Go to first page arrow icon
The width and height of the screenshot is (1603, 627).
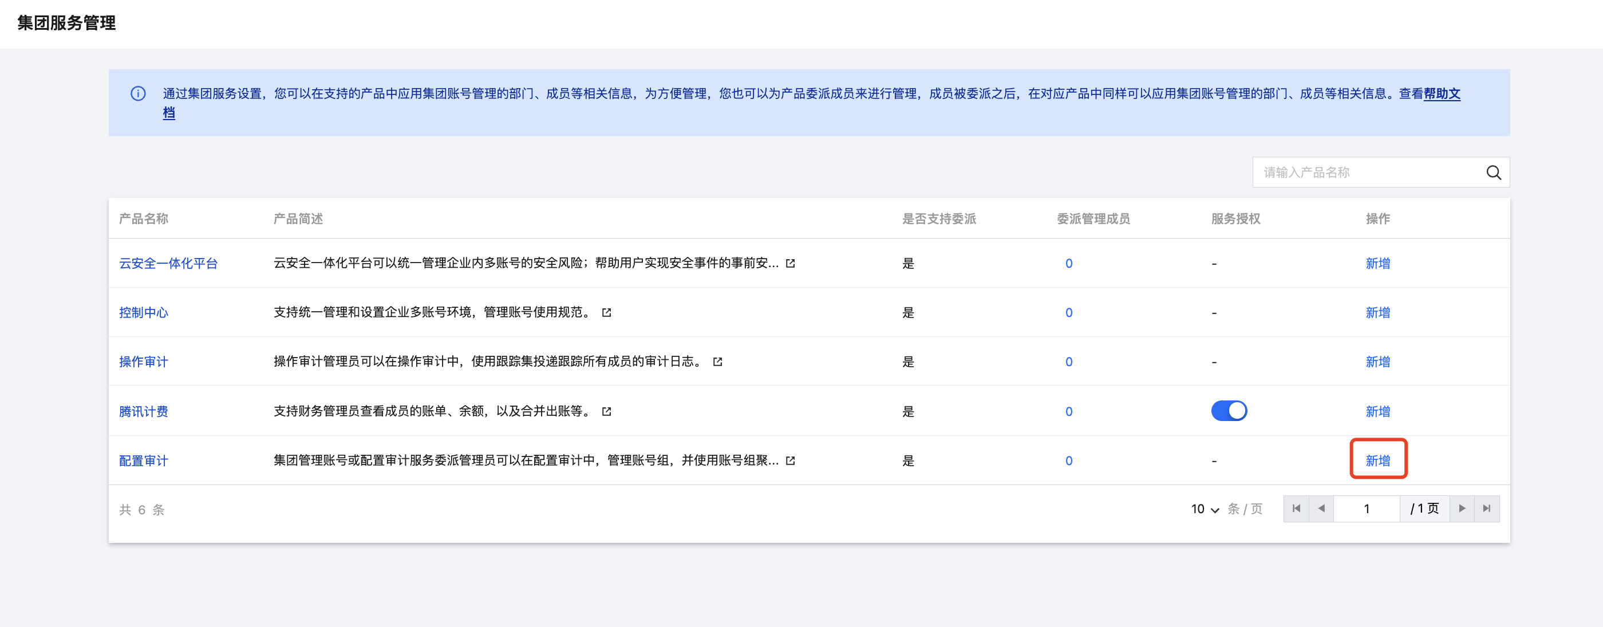tap(1296, 508)
